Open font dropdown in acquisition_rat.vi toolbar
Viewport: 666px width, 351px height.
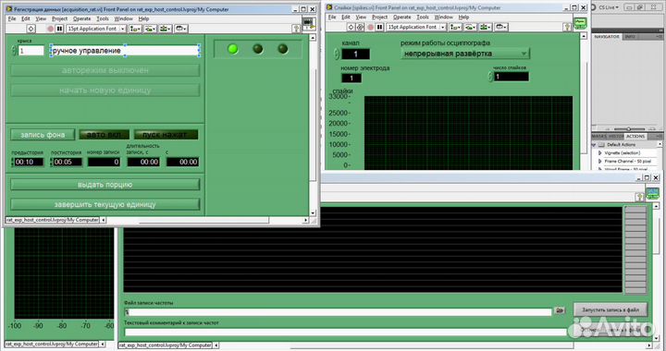tap(96, 29)
